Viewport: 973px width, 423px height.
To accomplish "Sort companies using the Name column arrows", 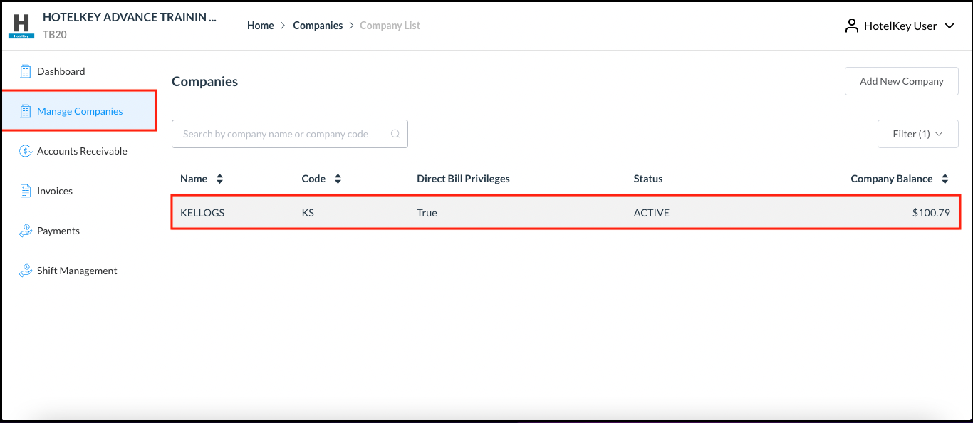I will pyautogui.click(x=219, y=178).
